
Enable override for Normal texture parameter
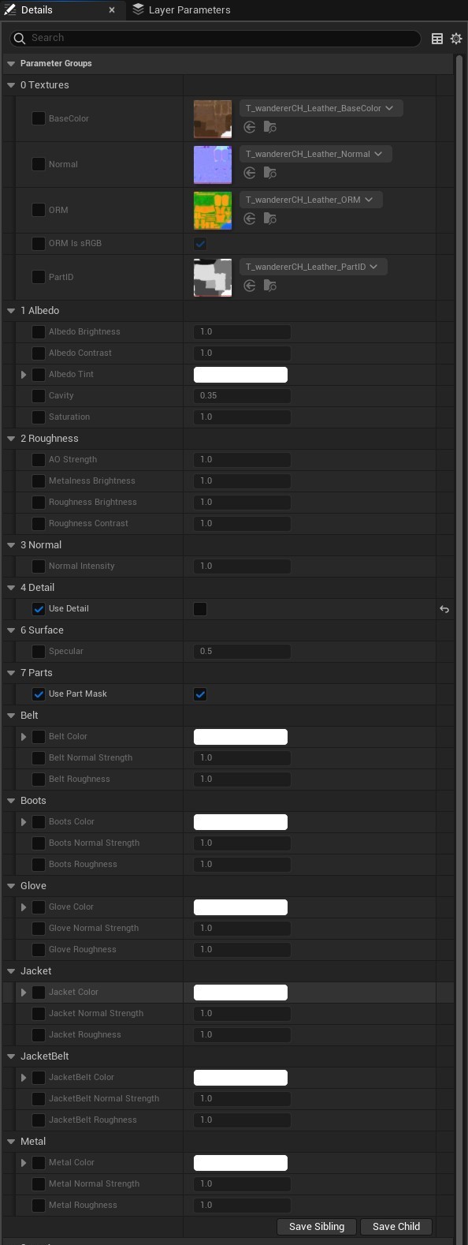(38, 164)
